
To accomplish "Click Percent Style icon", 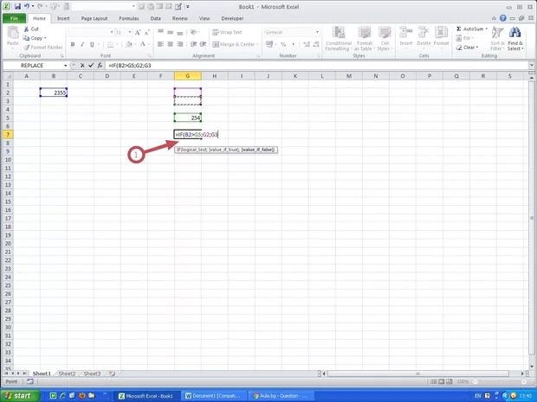I will tap(283, 44).
